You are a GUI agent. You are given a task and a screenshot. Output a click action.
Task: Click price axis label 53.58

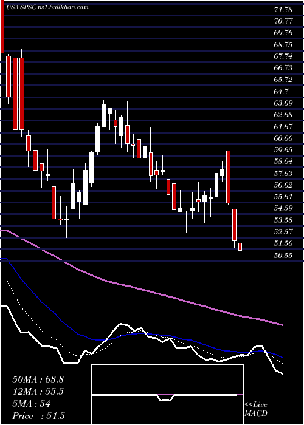tap(283, 220)
